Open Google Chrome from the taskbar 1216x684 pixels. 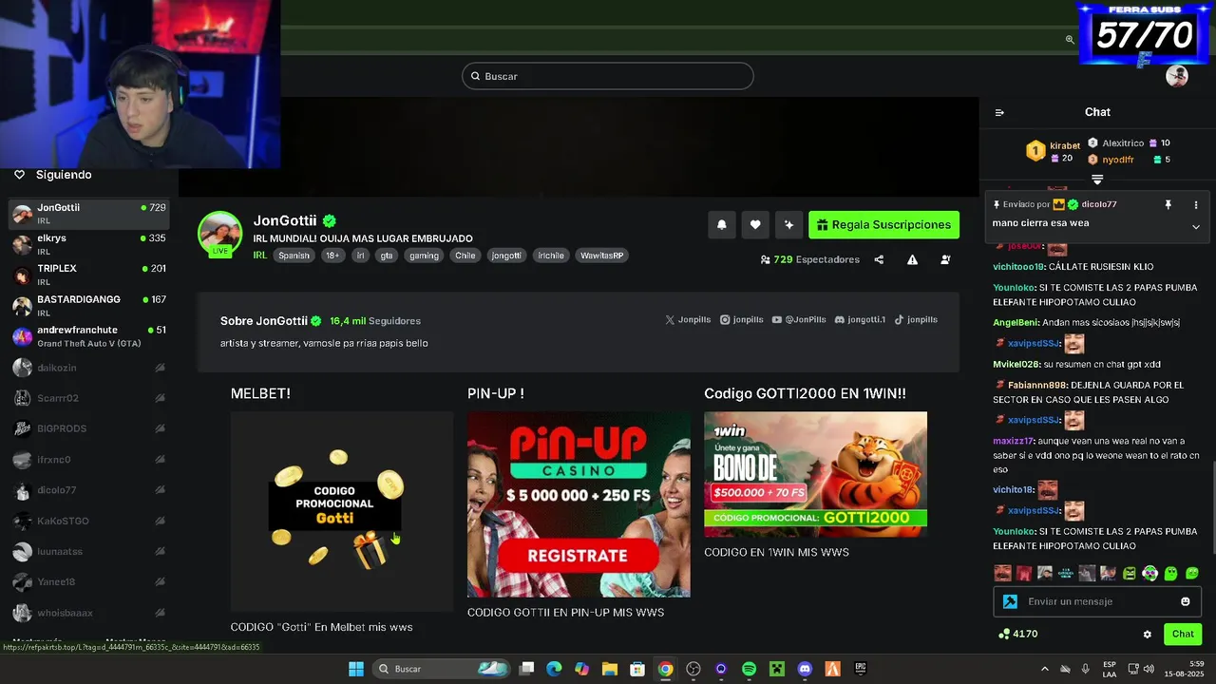point(666,669)
